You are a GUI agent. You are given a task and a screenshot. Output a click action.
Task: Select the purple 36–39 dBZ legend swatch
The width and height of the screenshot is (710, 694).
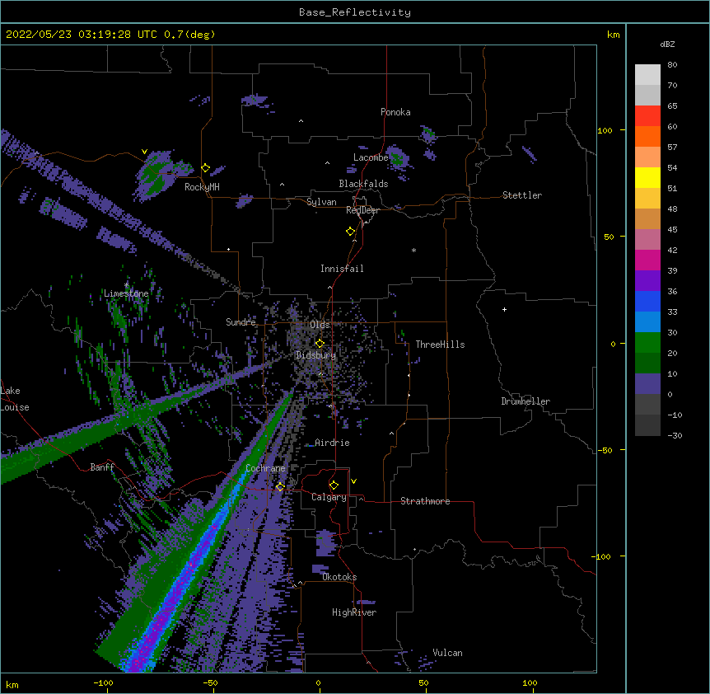coord(647,281)
